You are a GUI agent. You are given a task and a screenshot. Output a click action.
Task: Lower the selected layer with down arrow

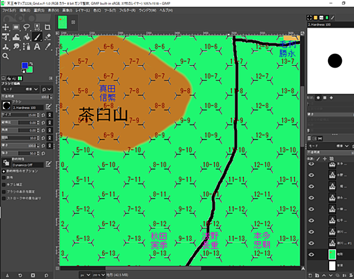[x=330, y=275]
